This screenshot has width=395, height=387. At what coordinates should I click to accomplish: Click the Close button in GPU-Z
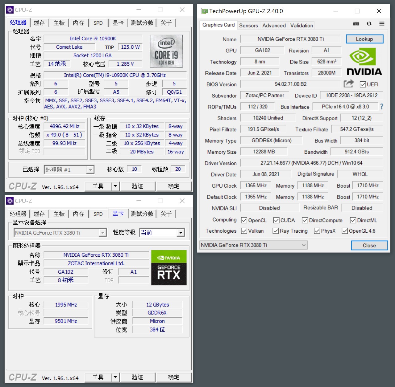click(x=369, y=245)
